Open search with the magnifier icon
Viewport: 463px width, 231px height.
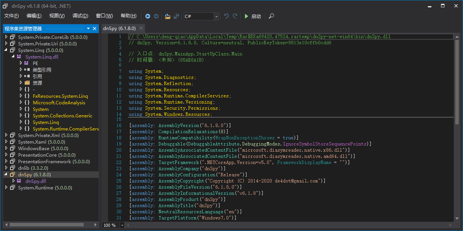[272, 16]
